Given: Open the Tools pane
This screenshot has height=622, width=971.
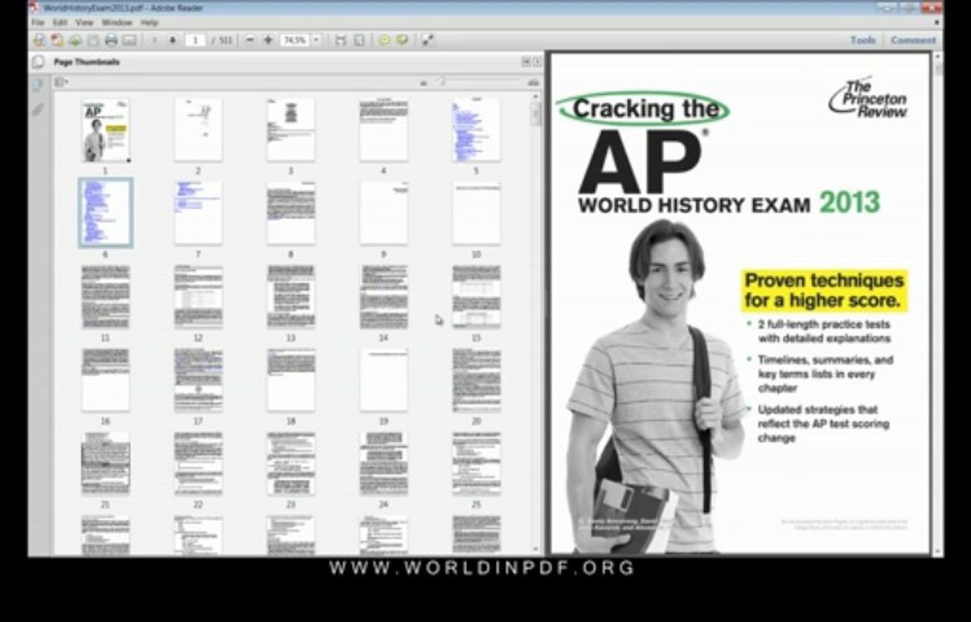Looking at the screenshot, I should tap(863, 41).
